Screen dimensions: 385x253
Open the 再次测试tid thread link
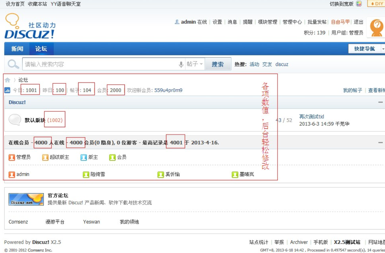tap(311, 117)
